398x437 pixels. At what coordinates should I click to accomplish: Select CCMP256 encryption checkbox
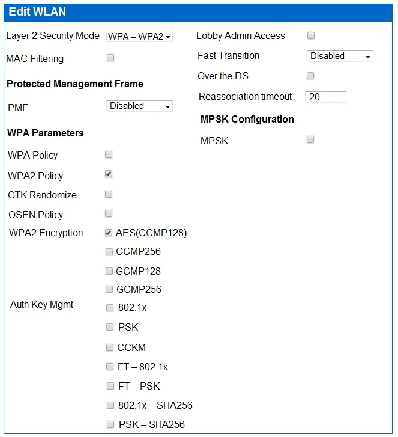pyautogui.click(x=109, y=252)
